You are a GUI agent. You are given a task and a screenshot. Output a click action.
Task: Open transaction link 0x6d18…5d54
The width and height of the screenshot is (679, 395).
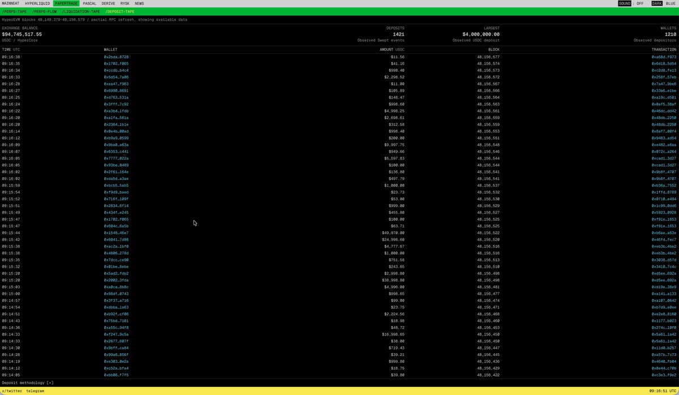(x=664, y=64)
